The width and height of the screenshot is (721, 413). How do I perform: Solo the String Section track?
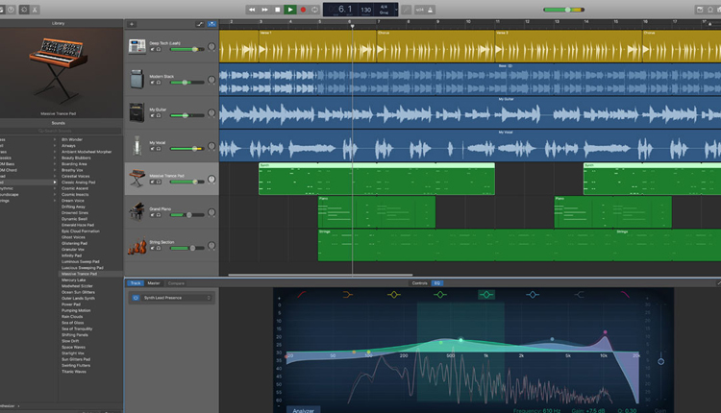click(159, 248)
